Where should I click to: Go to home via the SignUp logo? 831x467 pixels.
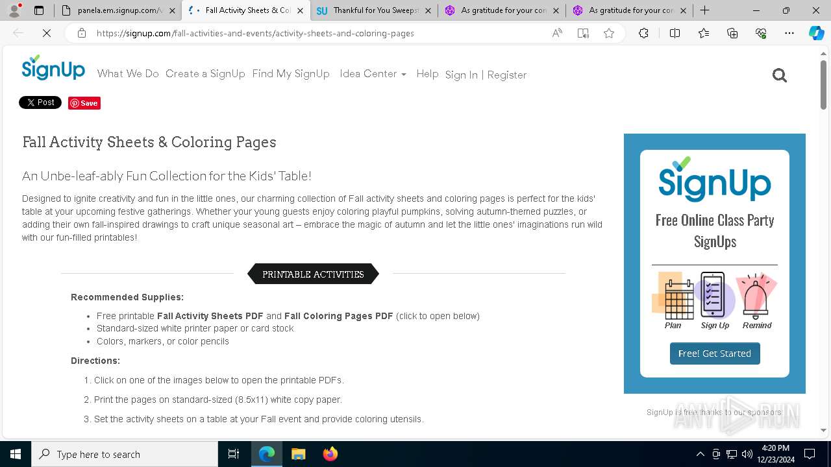[x=53, y=67]
